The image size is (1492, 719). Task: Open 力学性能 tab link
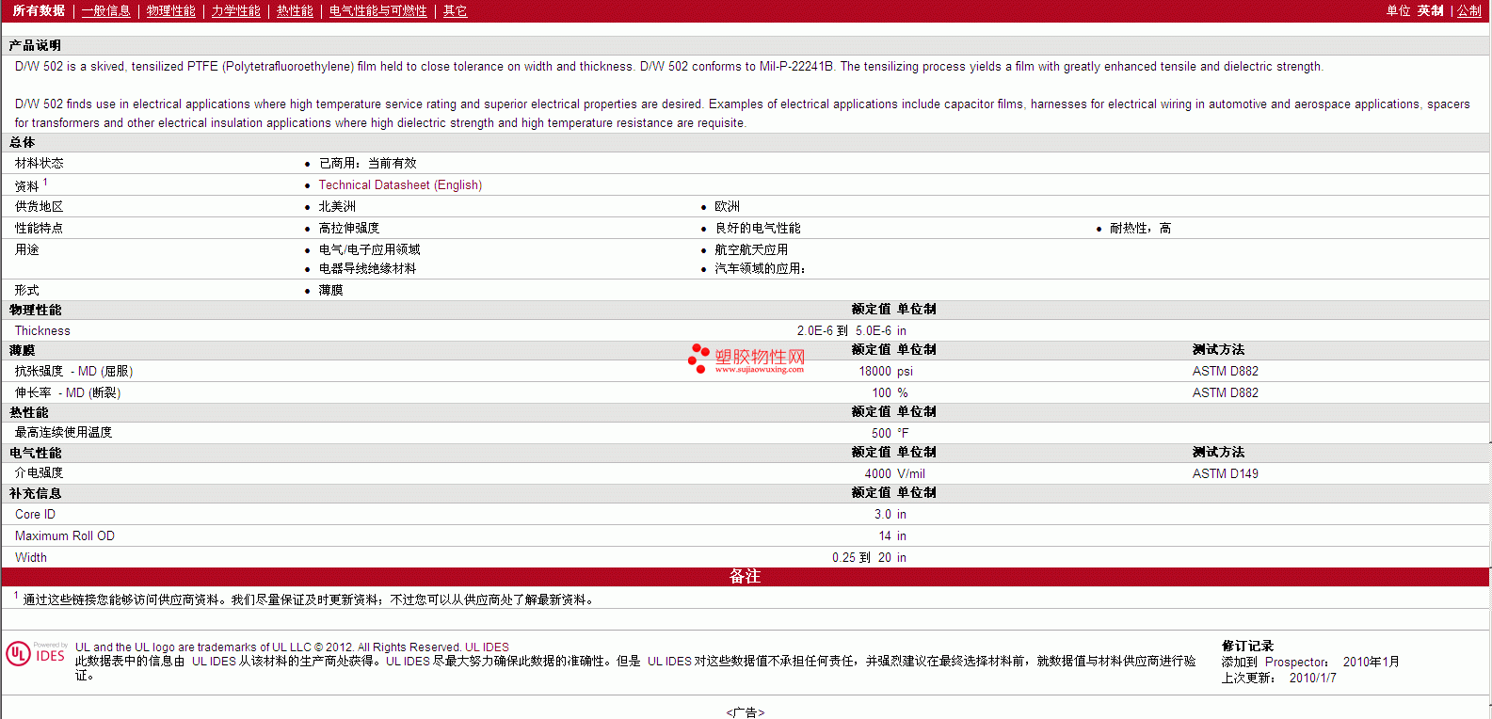tap(235, 10)
